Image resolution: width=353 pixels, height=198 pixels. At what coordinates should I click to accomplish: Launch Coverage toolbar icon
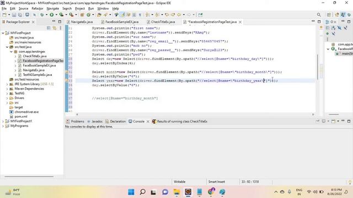click(61, 15)
